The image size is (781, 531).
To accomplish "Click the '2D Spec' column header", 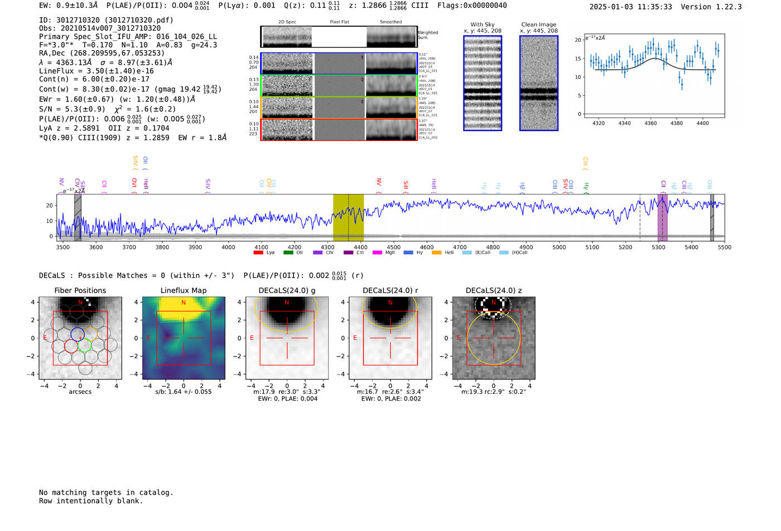I will (287, 22).
